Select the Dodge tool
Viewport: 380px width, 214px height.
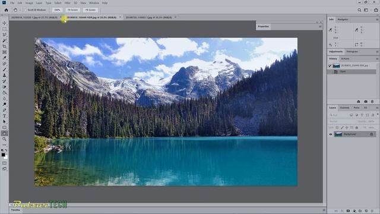point(4,105)
